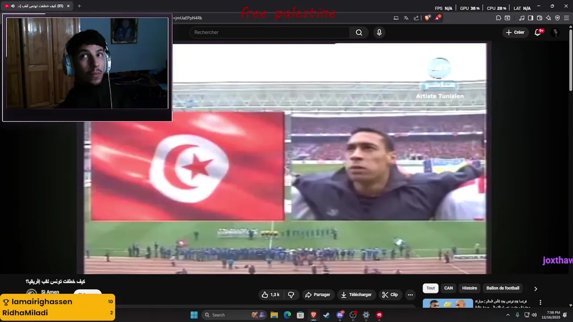The image size is (573, 322).
Task: Focus the Rechercher search field
Action: (269, 32)
